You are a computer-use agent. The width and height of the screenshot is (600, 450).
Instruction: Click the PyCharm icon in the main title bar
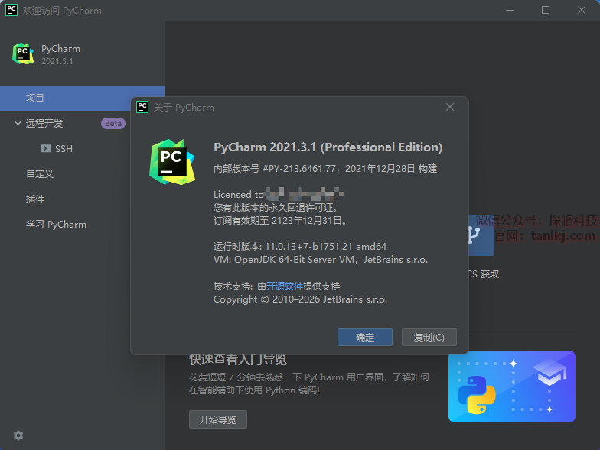(x=11, y=11)
